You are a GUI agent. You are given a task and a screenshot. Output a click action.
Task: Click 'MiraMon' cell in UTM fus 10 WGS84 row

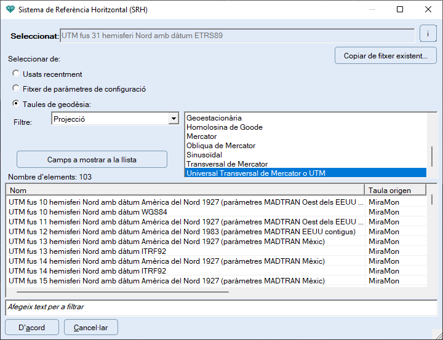[395, 212]
